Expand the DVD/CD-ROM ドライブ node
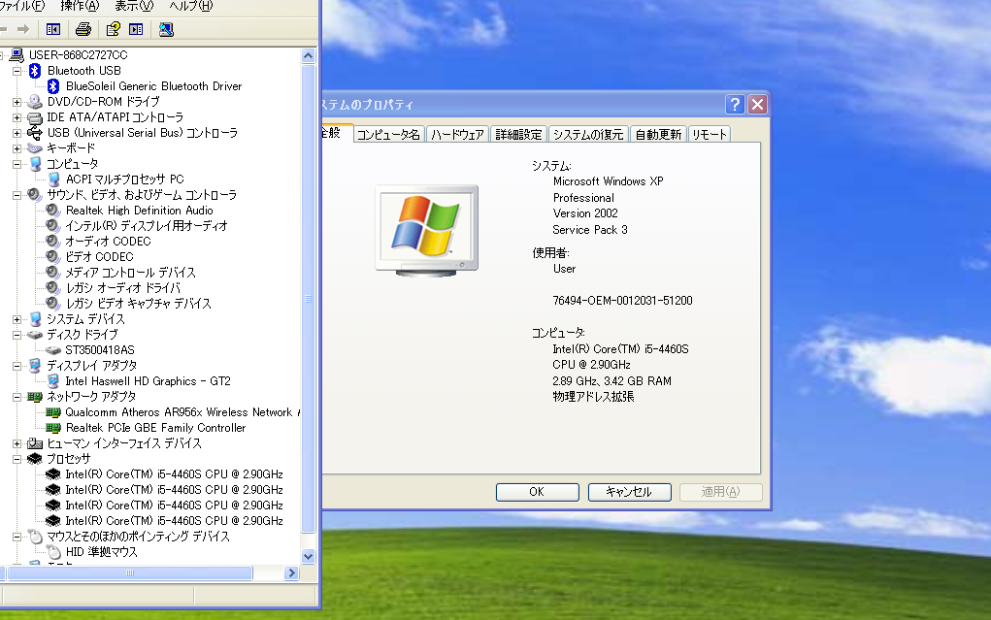 coord(17,102)
